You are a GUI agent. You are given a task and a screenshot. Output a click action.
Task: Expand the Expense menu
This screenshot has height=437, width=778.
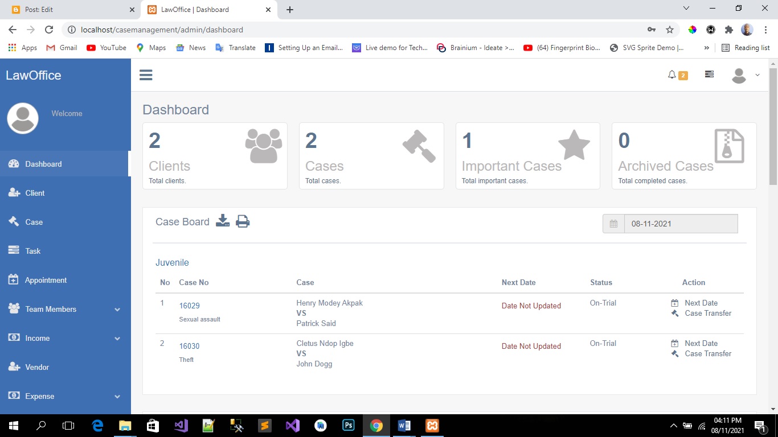[x=40, y=396]
